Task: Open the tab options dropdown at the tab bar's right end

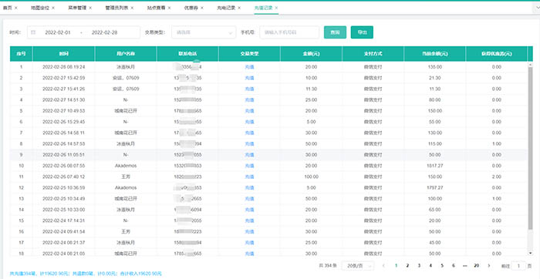Action: [x=537, y=8]
